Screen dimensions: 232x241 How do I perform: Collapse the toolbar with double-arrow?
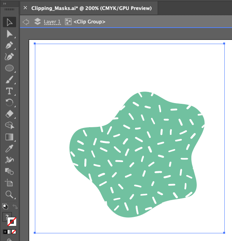tap(5, 4)
